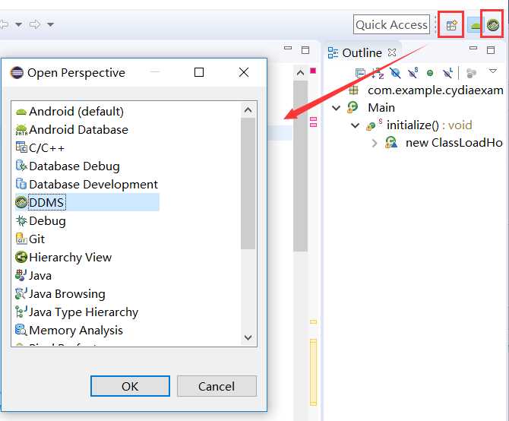Select Memory Analysis perspective
Screen dimensions: 509x421
(76, 331)
